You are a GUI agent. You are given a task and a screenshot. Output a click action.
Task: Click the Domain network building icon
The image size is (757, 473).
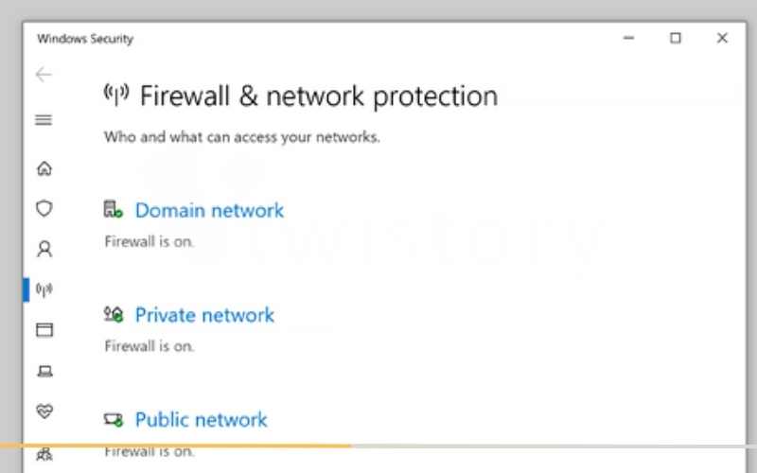tap(113, 209)
